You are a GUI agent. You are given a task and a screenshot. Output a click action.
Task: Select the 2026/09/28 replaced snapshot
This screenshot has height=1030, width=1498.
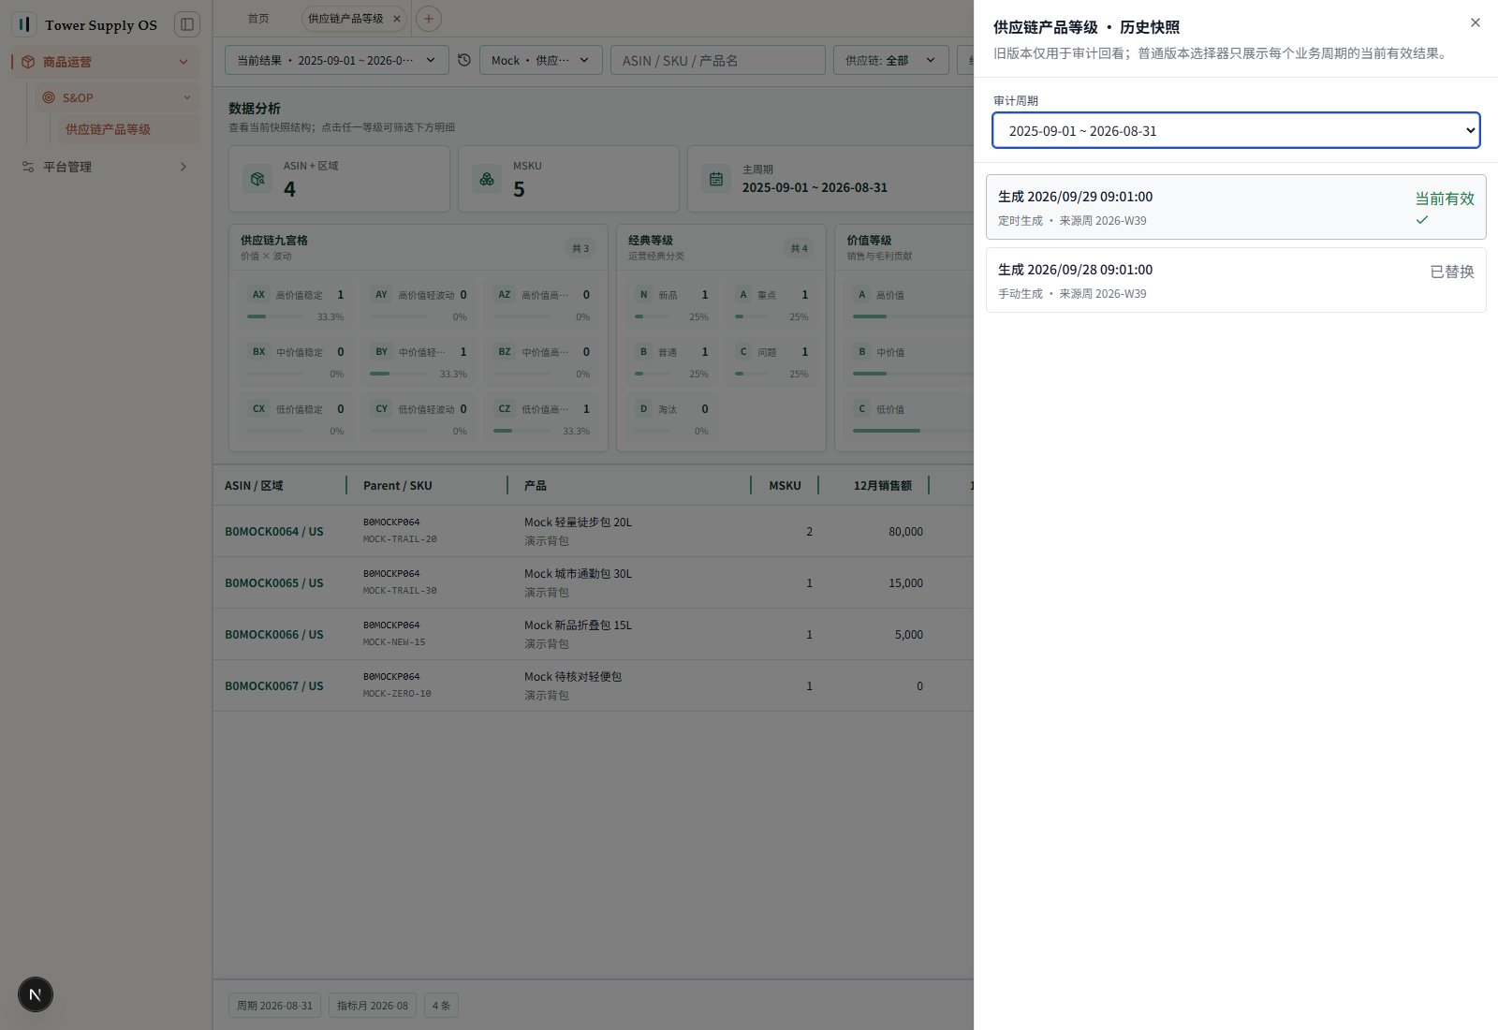point(1236,280)
